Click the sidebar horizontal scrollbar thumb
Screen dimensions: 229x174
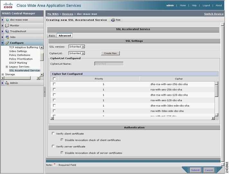coord(18,78)
